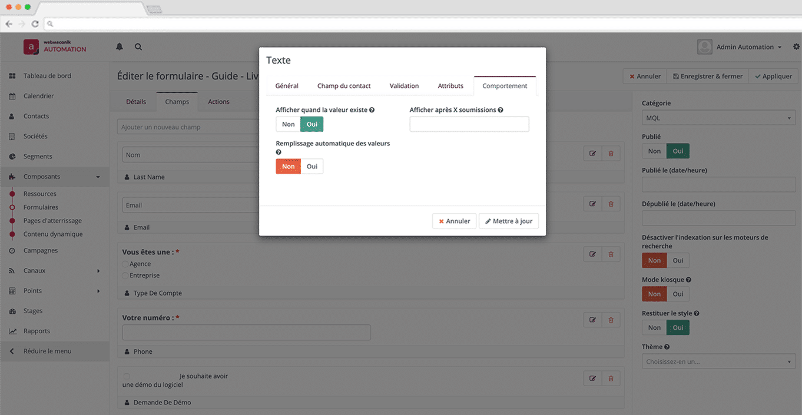Image resolution: width=802 pixels, height=415 pixels.
Task: Click the notifications bell icon
Action: pos(120,47)
